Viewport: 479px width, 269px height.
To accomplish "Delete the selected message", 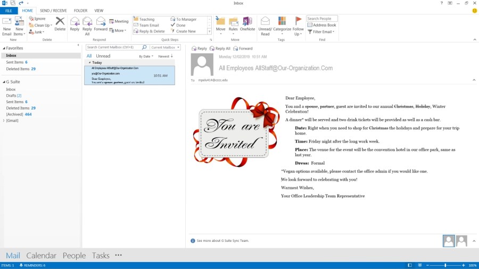I will pos(60,24).
